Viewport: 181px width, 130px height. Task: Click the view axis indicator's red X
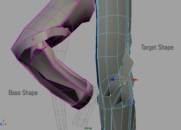pos(6,124)
